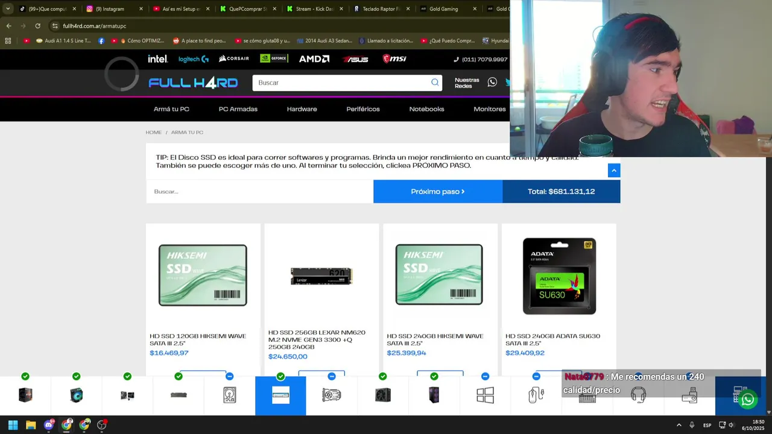Open ¿Qué Puedo Compr... bookmark
The height and width of the screenshot is (434, 772).
tap(447, 41)
